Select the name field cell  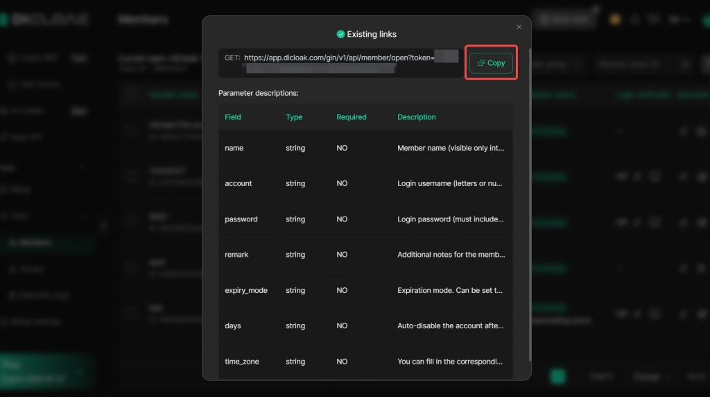click(234, 148)
